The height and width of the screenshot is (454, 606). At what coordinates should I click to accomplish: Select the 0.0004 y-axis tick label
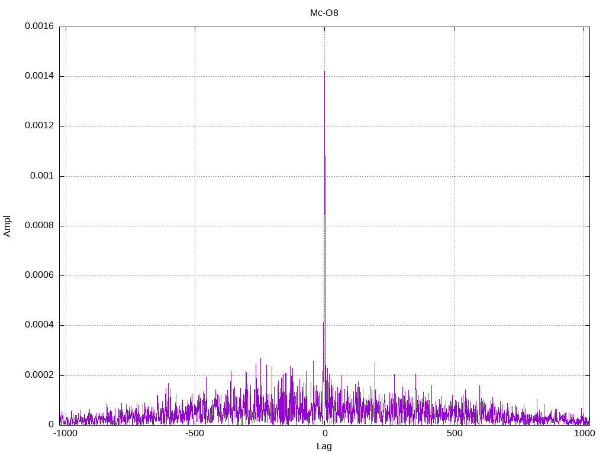(x=39, y=325)
